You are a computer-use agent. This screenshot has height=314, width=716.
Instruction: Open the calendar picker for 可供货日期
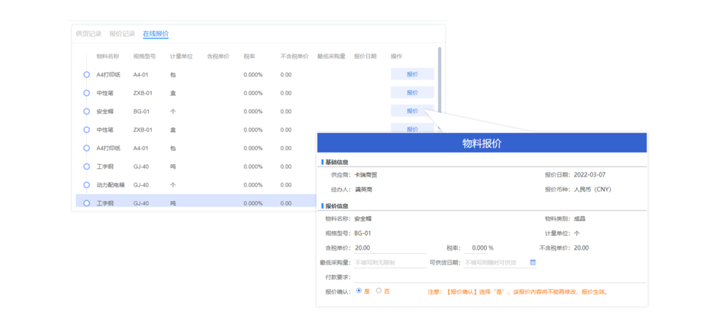coord(533,263)
